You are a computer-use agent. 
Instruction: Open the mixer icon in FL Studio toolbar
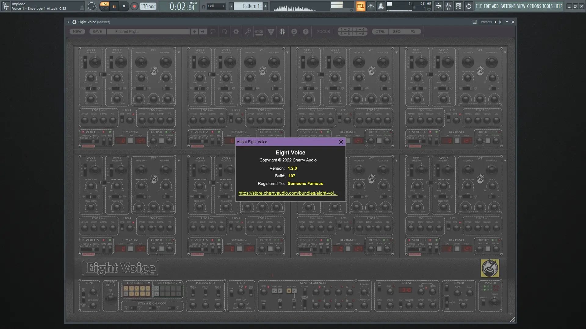coord(449,6)
